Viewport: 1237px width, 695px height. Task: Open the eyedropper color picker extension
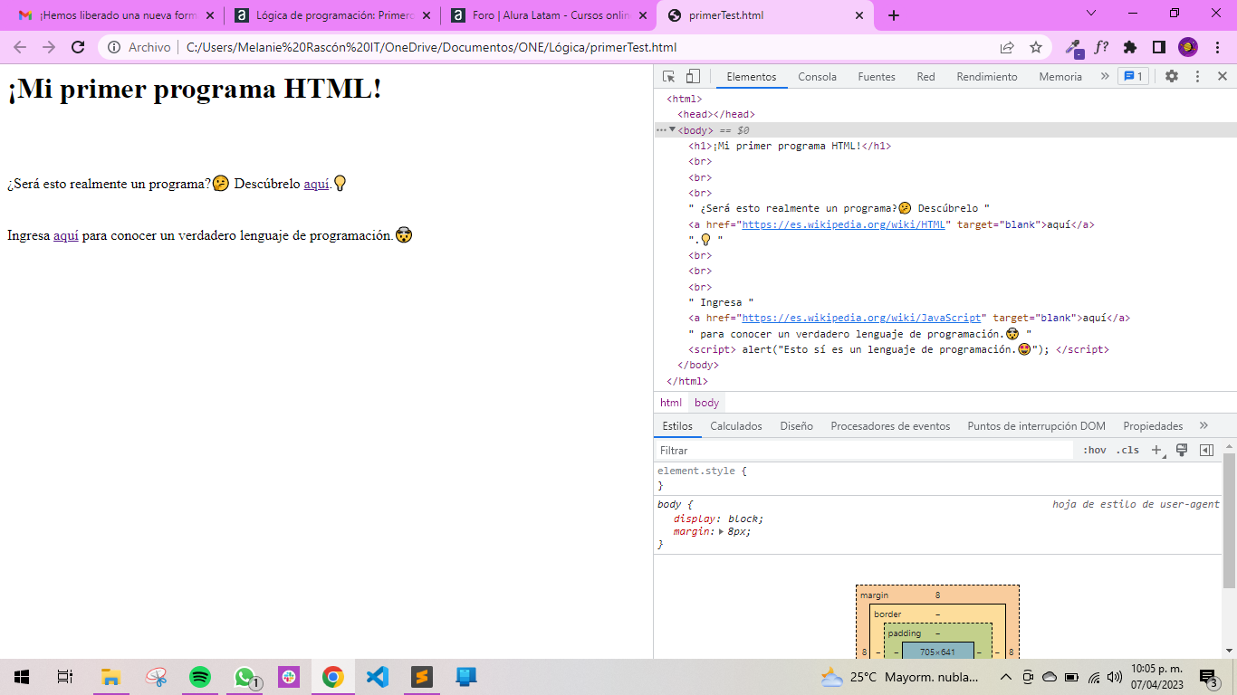1074,48
